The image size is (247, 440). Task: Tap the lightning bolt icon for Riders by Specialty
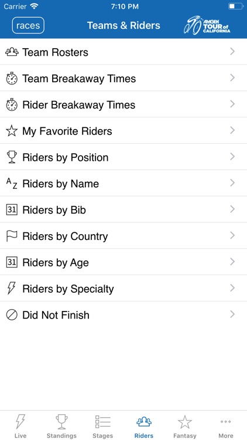click(x=12, y=288)
